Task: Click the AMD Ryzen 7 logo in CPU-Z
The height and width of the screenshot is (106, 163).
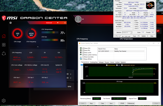Action: click(150, 5)
